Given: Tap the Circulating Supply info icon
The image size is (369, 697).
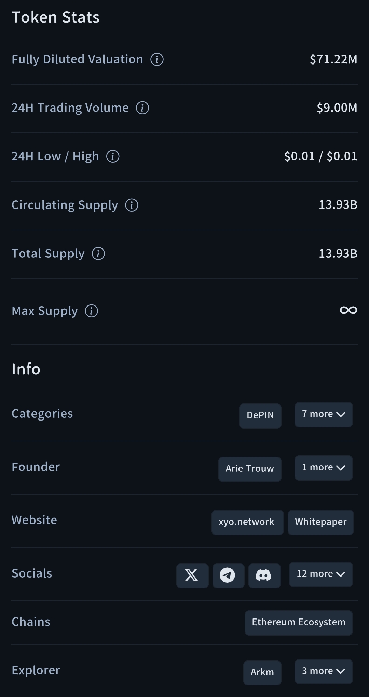Looking at the screenshot, I should [x=132, y=205].
